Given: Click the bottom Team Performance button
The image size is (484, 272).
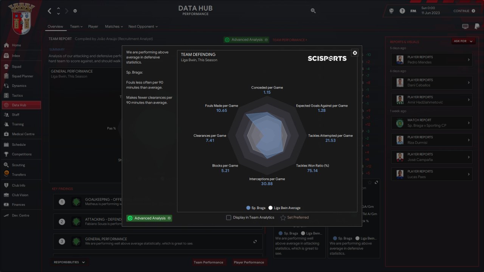Looking at the screenshot, I should coord(208,262).
